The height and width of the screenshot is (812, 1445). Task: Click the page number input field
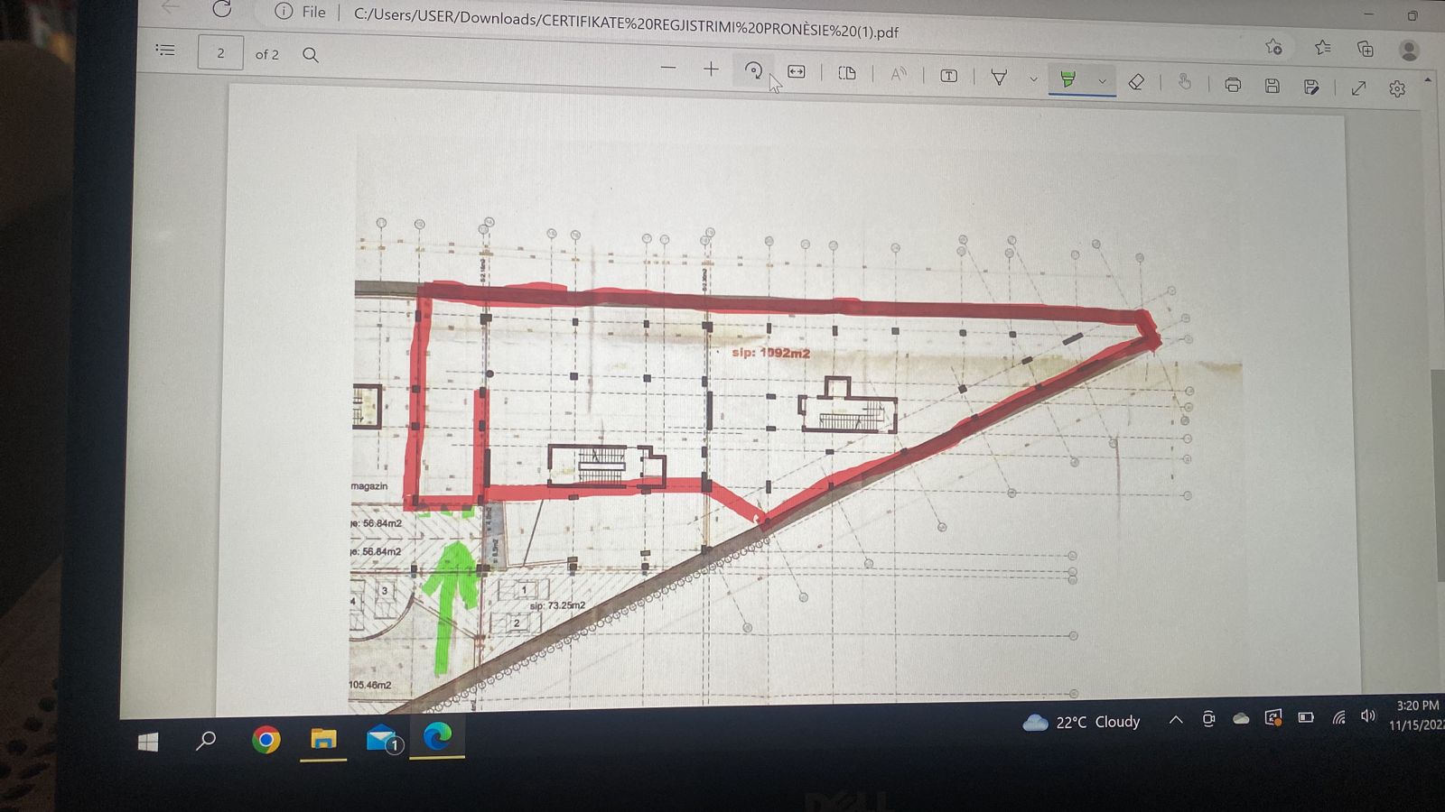[x=220, y=53]
